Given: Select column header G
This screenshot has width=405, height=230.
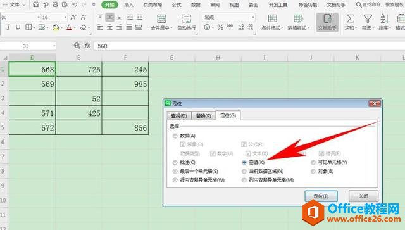Looking at the screenshot, I should 171,58.
